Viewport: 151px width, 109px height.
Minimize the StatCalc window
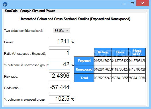(x=125, y=4)
